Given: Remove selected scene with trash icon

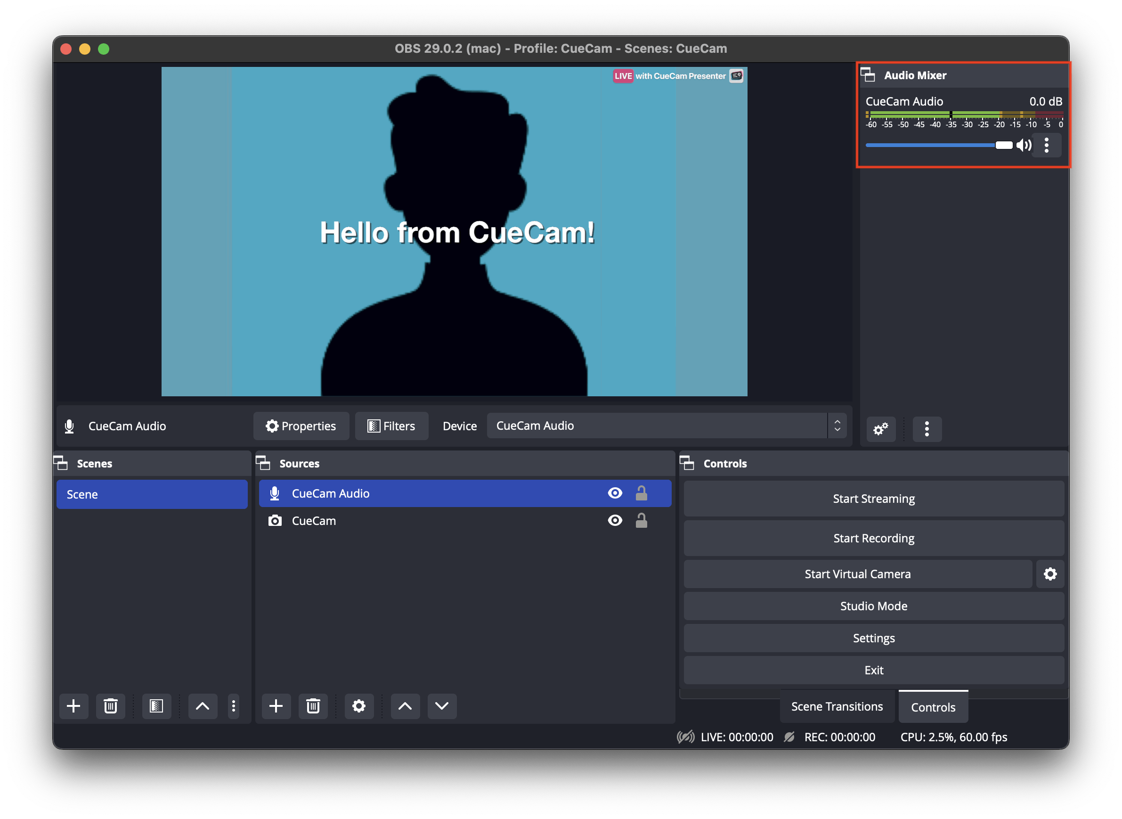Looking at the screenshot, I should [x=111, y=706].
